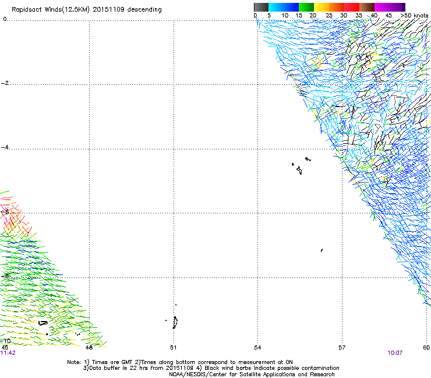Select the red 30-35 knots legend segment

352,7
